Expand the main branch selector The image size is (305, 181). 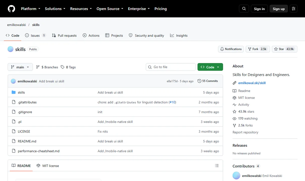pyautogui.click(x=20, y=67)
